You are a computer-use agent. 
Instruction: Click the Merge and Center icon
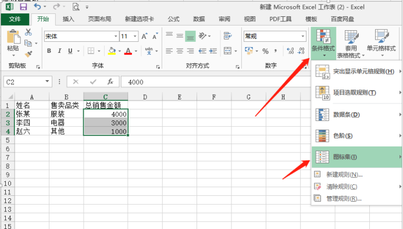coord(228,51)
